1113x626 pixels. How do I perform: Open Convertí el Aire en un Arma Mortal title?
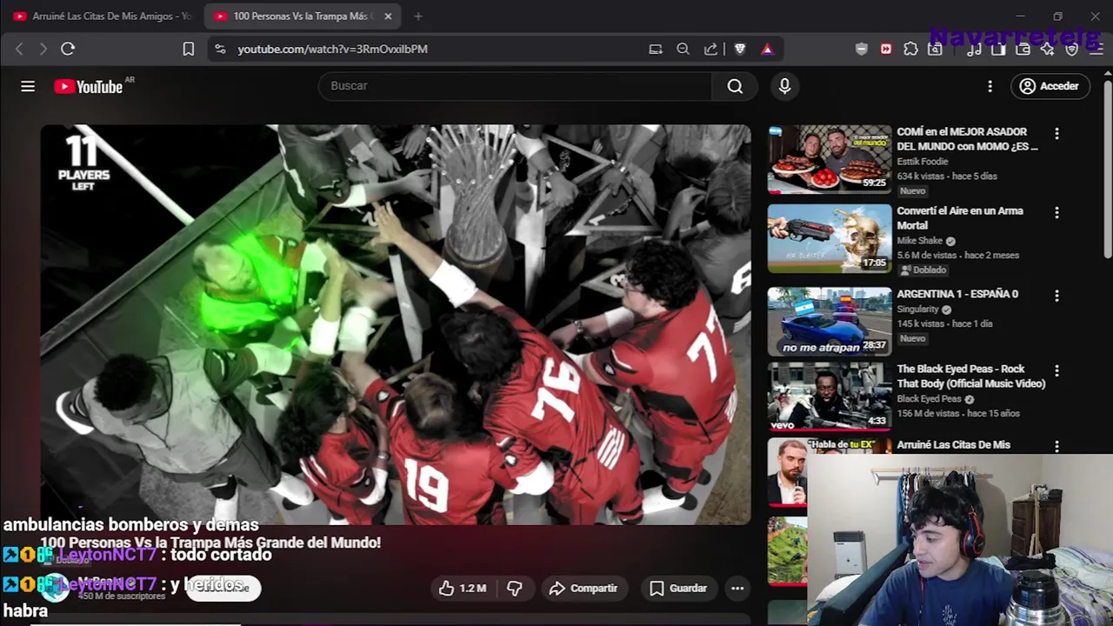[960, 218]
